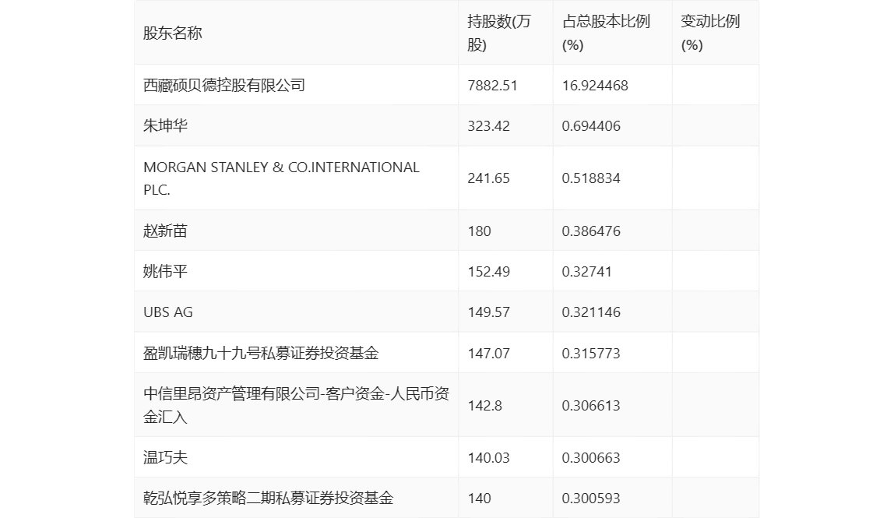Click 赵新苗's holding value 180
The image size is (894, 518).
coord(480,231)
